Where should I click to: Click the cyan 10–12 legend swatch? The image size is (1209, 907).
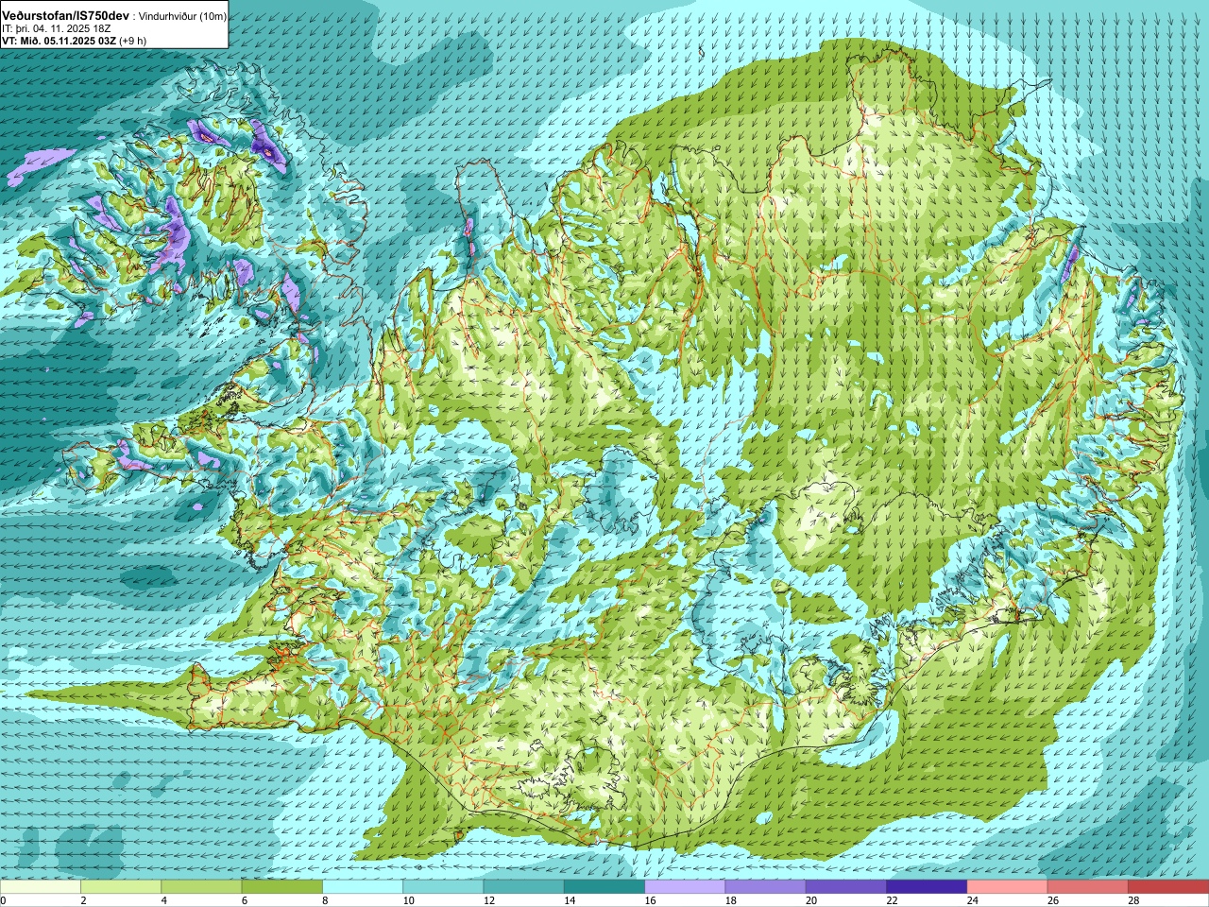[x=443, y=887]
